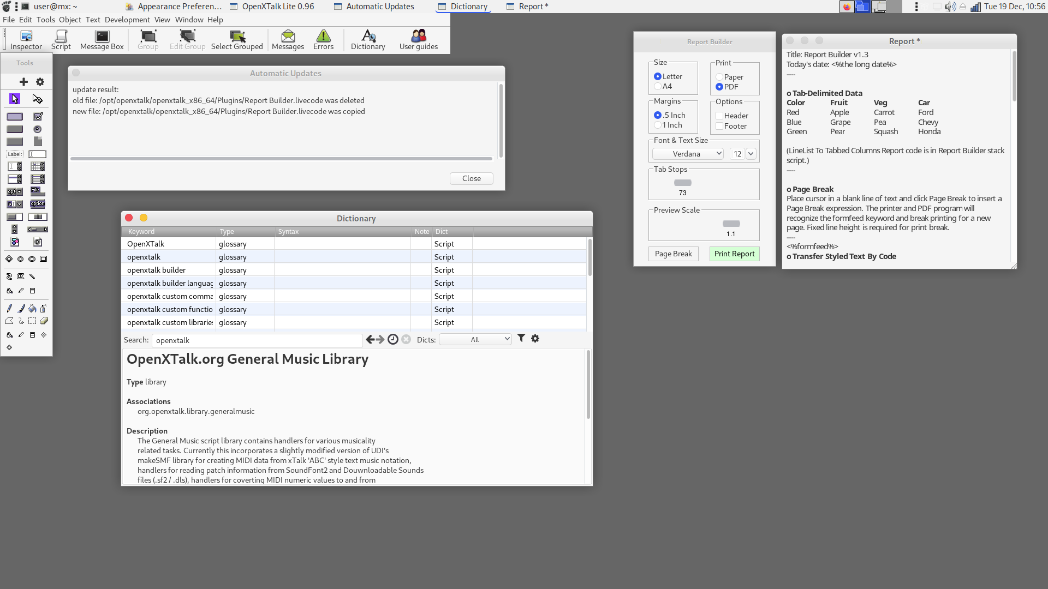Select the Eraser tool

pos(44,321)
